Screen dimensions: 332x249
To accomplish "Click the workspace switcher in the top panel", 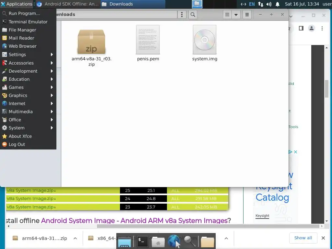I will [x=197, y=4].
